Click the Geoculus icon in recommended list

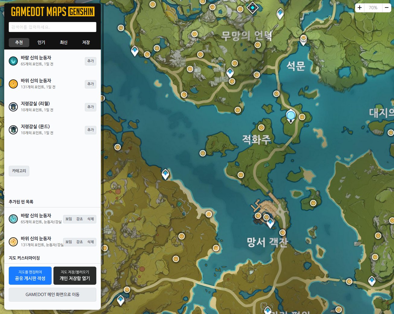coord(13,84)
